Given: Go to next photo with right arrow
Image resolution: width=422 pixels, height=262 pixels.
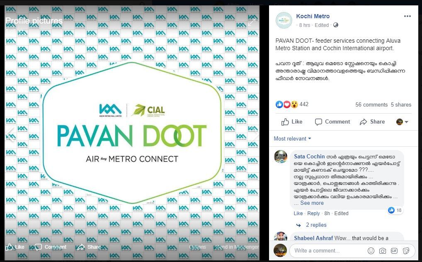Looking at the screenshot, I should [254, 134].
